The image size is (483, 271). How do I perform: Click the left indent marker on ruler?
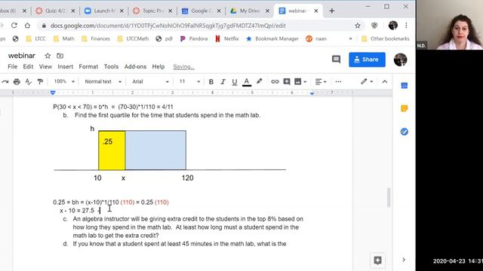(53, 93)
